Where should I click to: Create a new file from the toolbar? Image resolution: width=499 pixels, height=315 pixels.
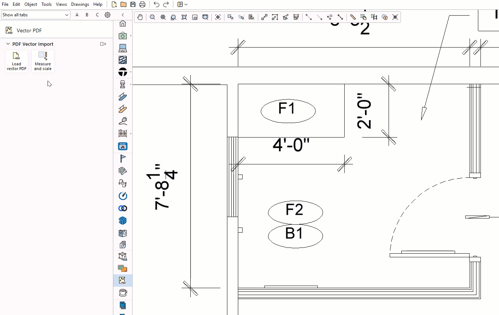click(x=114, y=4)
